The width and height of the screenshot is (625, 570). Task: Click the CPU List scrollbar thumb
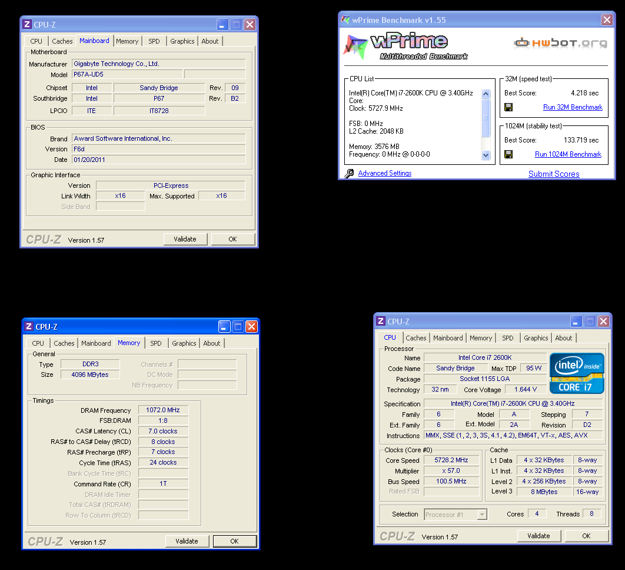click(486, 118)
